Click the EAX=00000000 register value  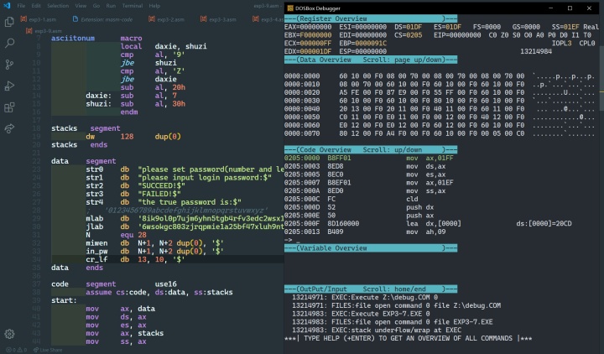coord(308,27)
